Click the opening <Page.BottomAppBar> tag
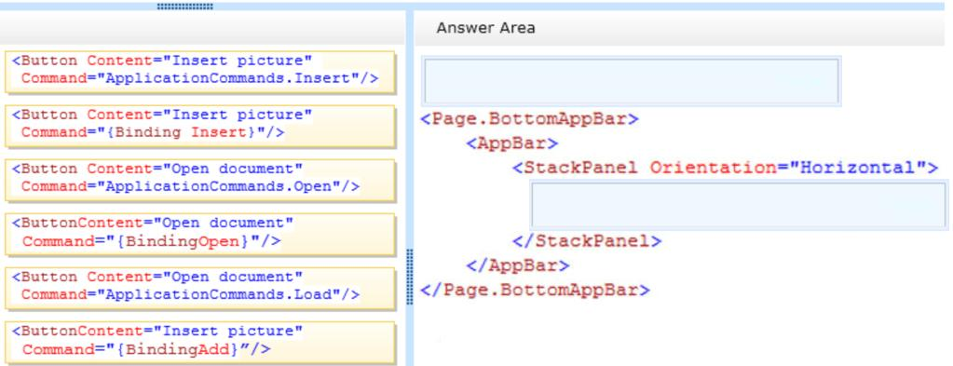Viewport: 953px width, 366px height. [529, 118]
